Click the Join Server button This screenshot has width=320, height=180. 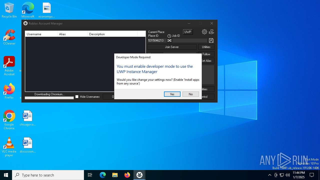(x=172, y=47)
